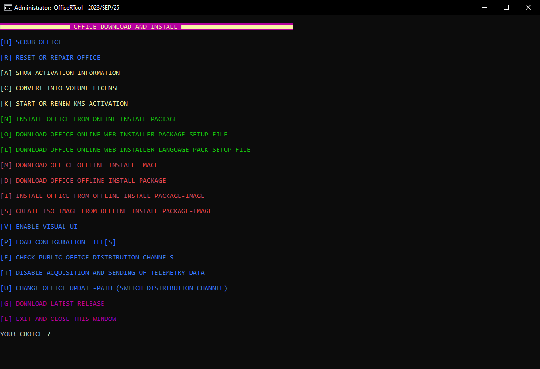Click '[A] SHOW ACTIVATION INFORMATION' line

(60, 73)
